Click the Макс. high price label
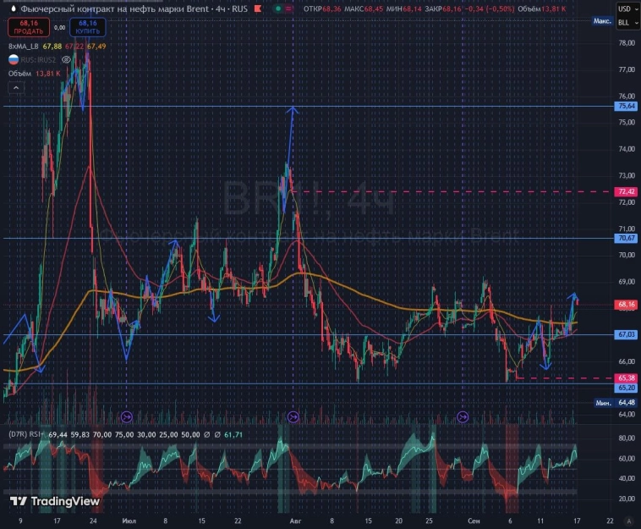 (602, 21)
